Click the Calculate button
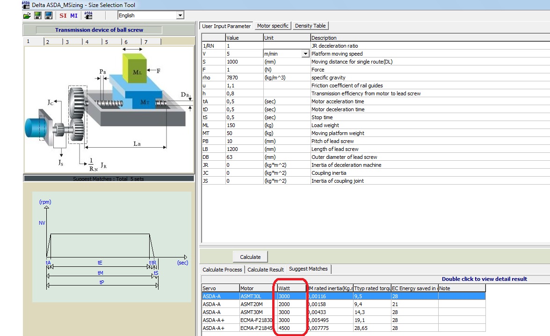The width and height of the screenshot is (550, 336). 250,257
